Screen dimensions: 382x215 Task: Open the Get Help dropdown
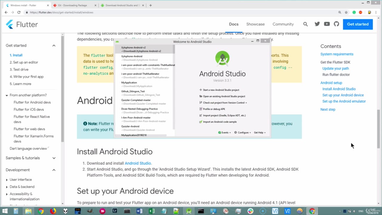(260, 133)
